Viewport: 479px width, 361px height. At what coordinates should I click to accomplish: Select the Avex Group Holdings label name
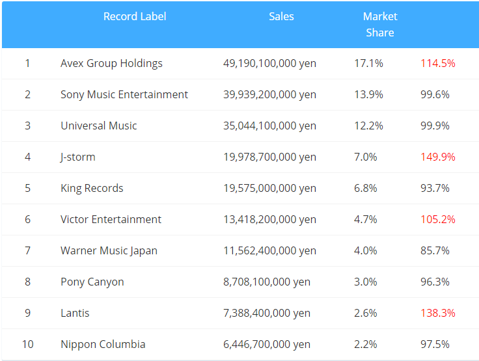click(111, 63)
